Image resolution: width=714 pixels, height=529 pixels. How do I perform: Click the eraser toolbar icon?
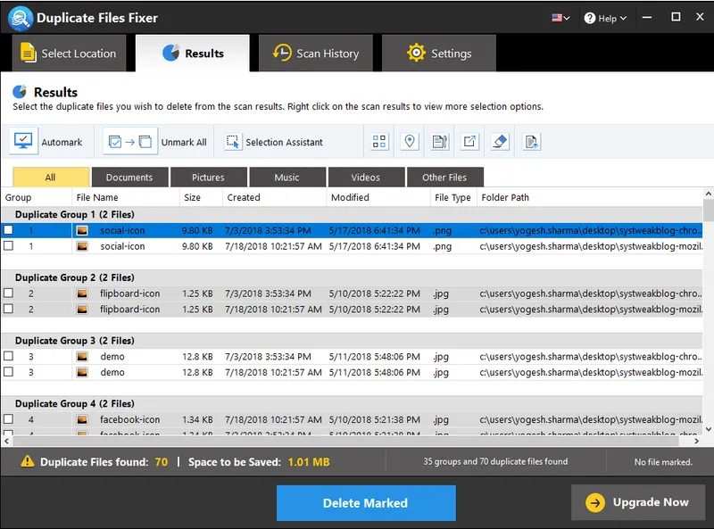(x=500, y=142)
